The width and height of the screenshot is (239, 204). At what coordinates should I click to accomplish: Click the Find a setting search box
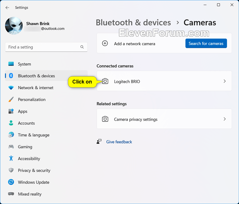46,47
